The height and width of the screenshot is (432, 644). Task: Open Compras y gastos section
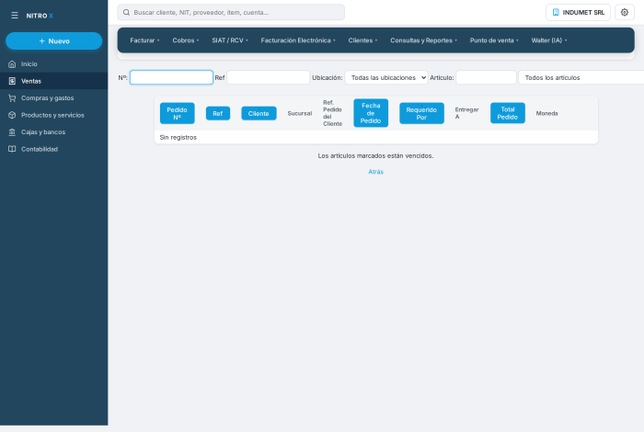[53, 98]
